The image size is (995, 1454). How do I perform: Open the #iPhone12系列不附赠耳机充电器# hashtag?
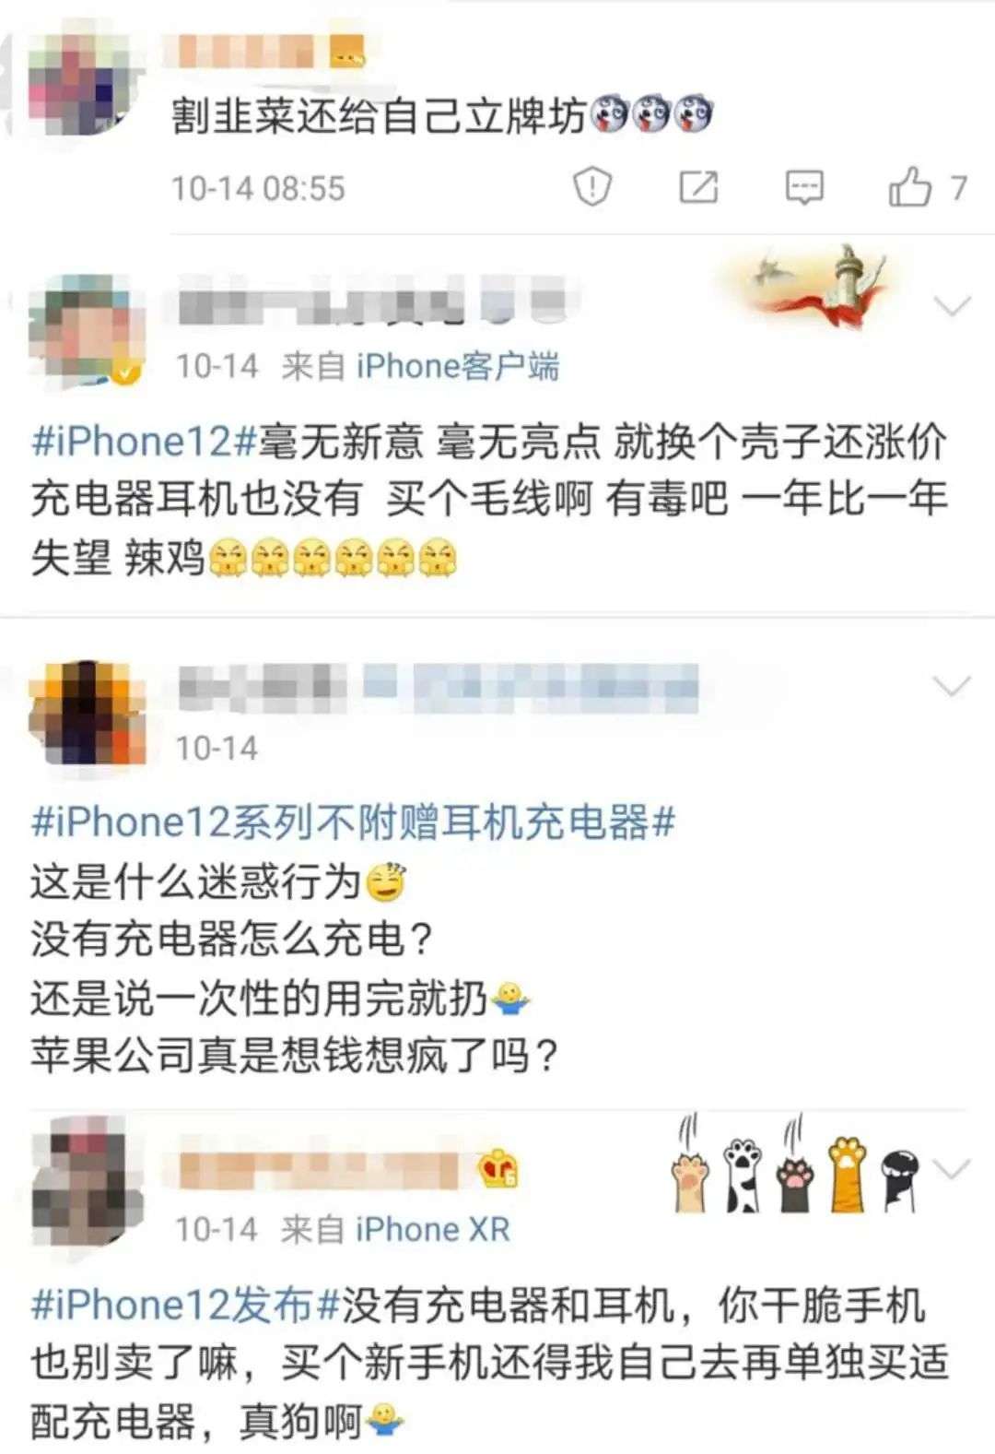tap(354, 821)
